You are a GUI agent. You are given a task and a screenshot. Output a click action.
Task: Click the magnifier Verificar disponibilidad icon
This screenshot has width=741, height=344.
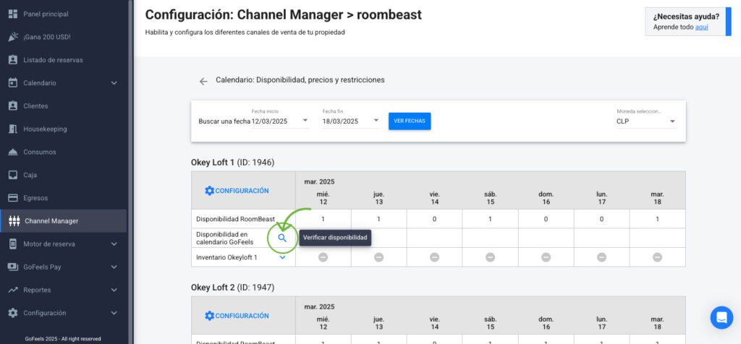[282, 238]
